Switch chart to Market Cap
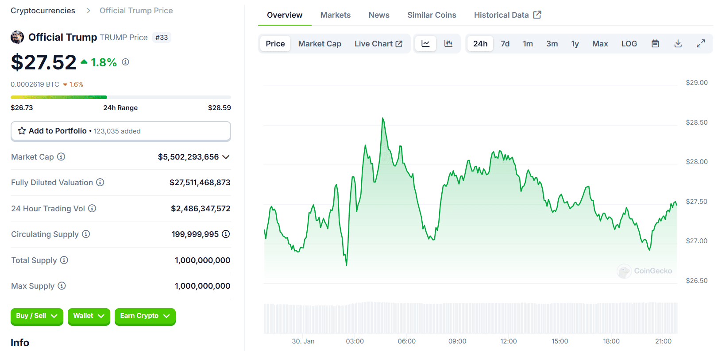Image resolution: width=722 pixels, height=351 pixels. point(319,44)
